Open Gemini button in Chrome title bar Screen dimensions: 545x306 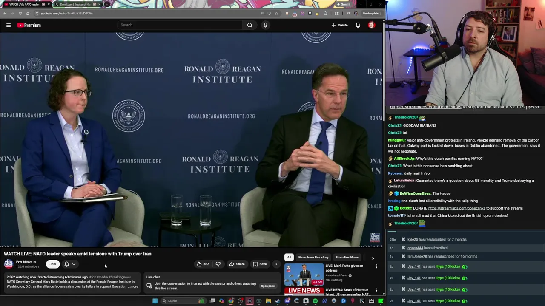[x=343, y=4]
